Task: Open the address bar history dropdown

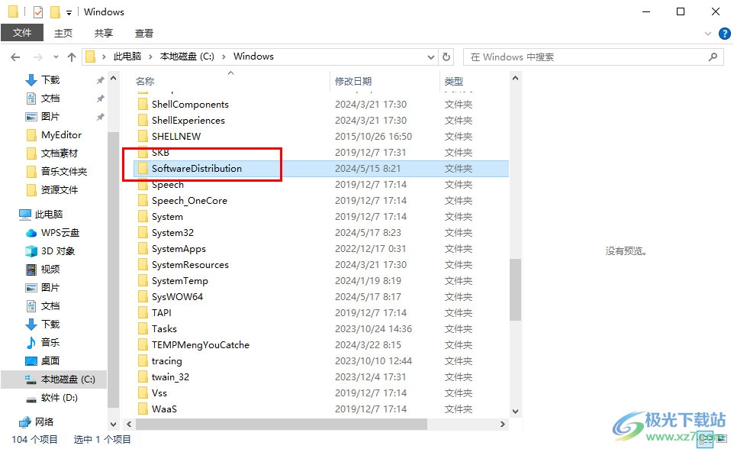Action: pyautogui.click(x=430, y=57)
